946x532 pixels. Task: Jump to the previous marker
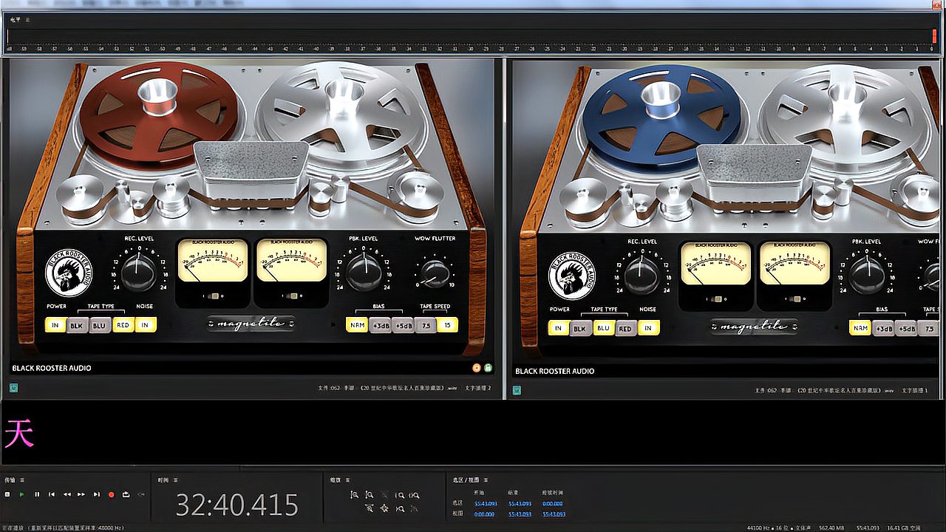click(x=52, y=494)
